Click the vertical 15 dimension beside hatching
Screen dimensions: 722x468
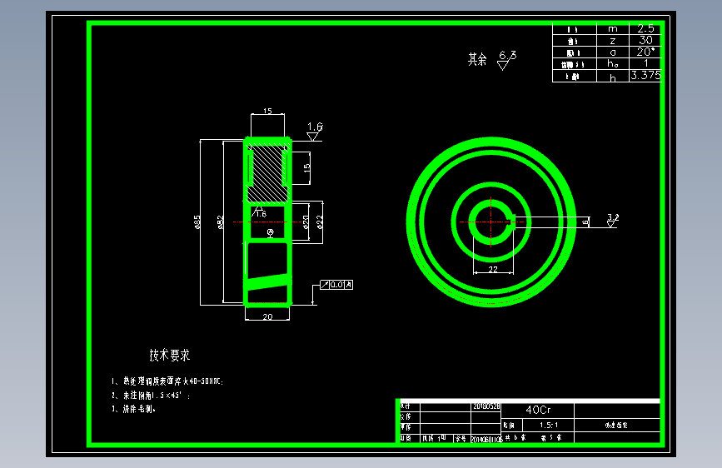coord(306,168)
